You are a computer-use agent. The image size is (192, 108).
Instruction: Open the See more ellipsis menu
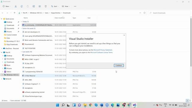click(x=75, y=6)
